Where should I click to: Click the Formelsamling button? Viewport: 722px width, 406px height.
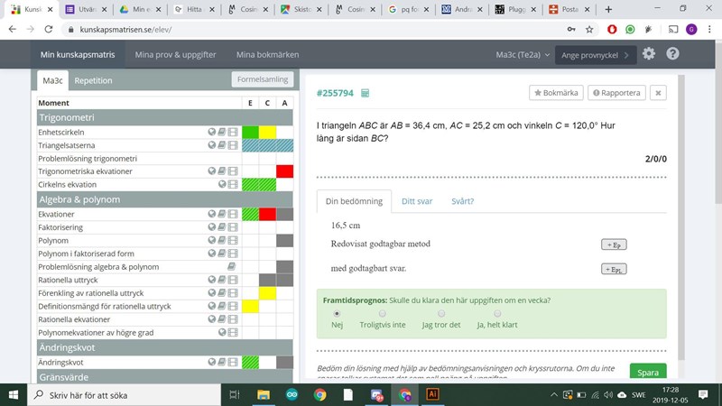tap(262, 79)
